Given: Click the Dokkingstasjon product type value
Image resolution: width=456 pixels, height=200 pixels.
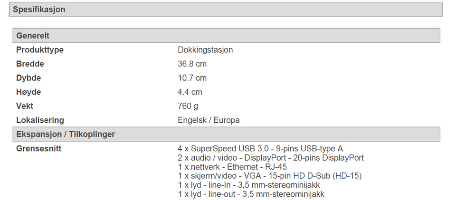Looking at the screenshot, I should point(205,50).
